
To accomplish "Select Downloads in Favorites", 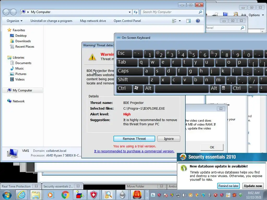I will coord(23,41).
